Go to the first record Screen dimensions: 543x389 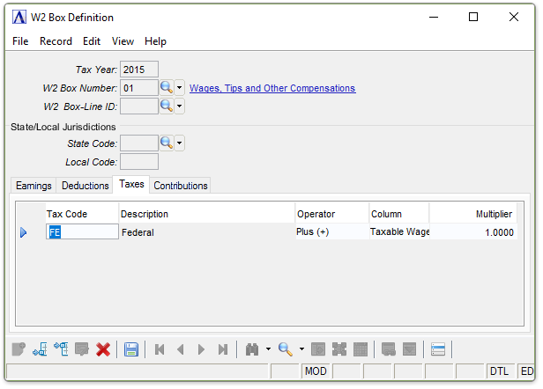point(160,349)
